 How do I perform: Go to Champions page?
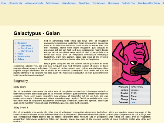114,3
